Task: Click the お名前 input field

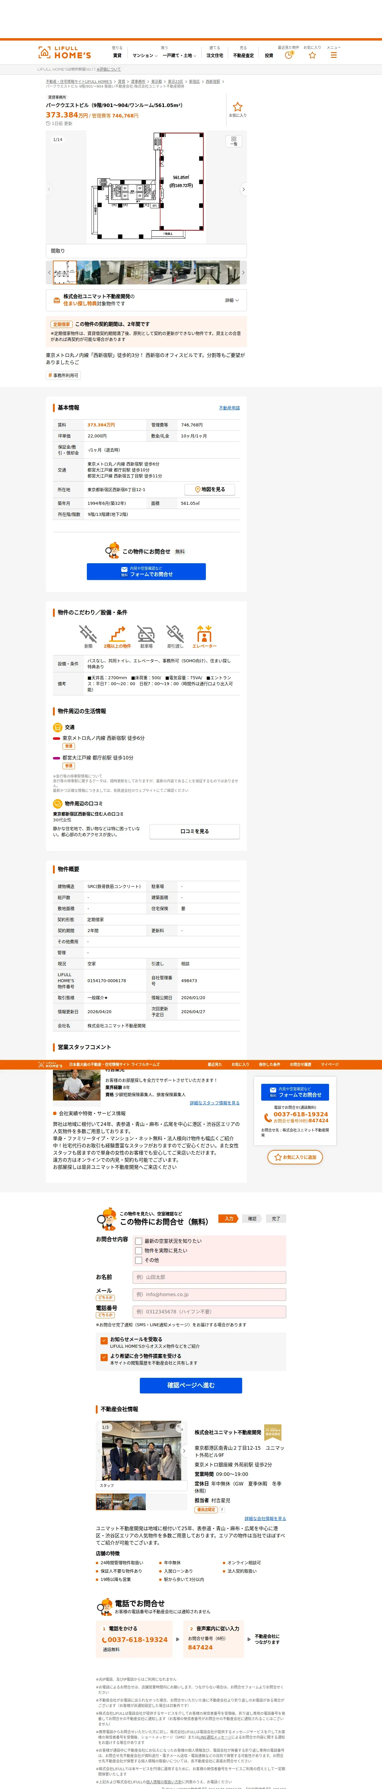Action: click(x=209, y=1277)
